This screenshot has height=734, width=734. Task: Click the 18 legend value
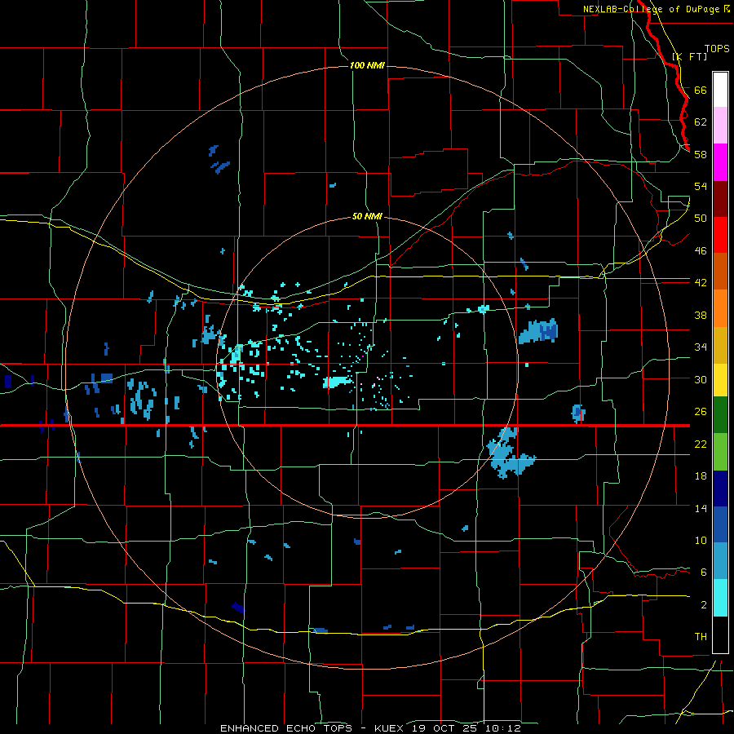701,476
